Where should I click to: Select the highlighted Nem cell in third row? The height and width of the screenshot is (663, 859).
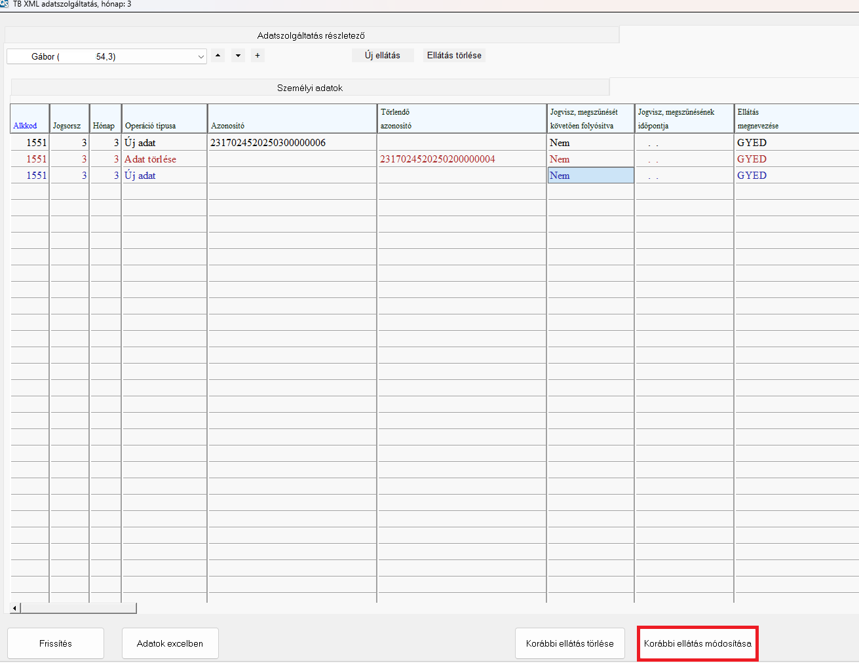point(590,176)
